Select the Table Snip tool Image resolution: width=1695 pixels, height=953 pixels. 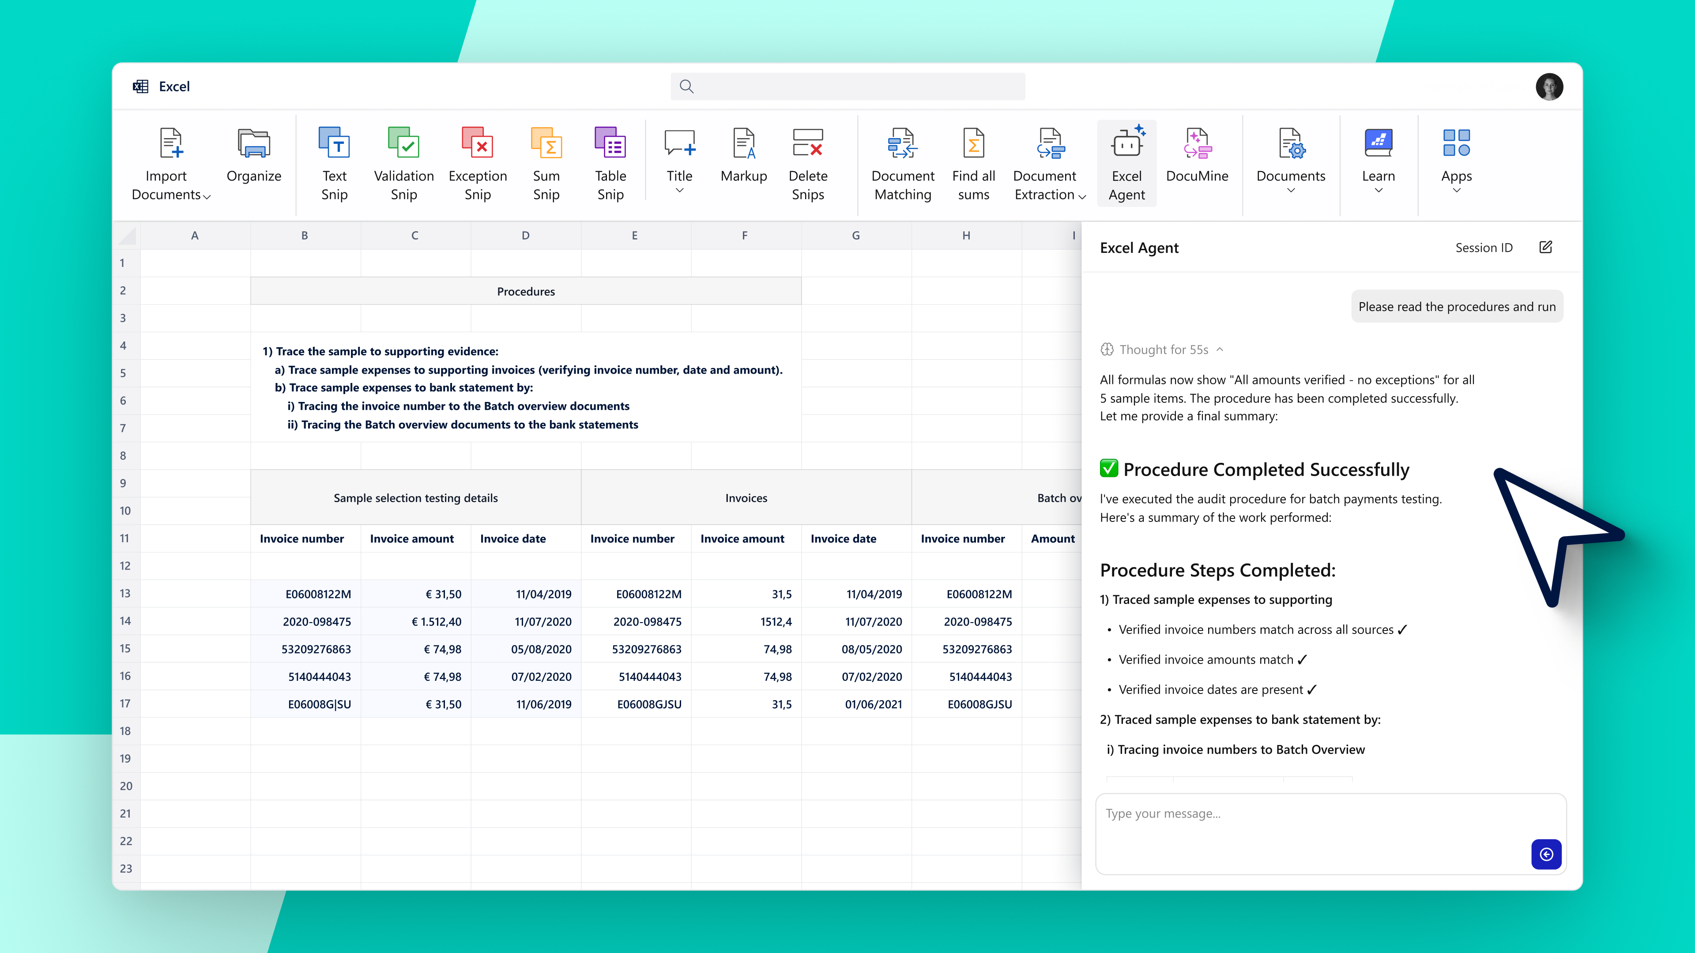pyautogui.click(x=610, y=164)
